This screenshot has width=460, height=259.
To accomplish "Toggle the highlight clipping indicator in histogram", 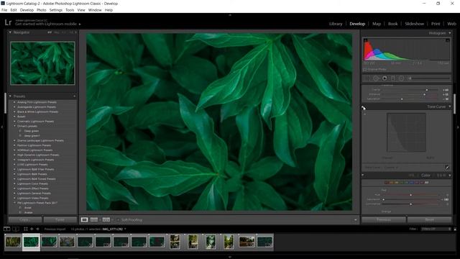I will pyautogui.click(x=448, y=40).
